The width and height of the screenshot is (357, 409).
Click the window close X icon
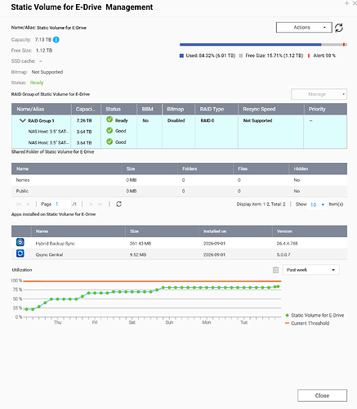coord(355,3)
